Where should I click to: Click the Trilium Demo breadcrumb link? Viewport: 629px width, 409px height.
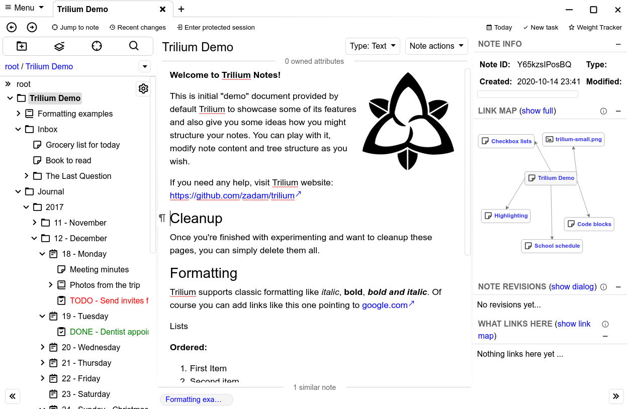[x=49, y=66]
